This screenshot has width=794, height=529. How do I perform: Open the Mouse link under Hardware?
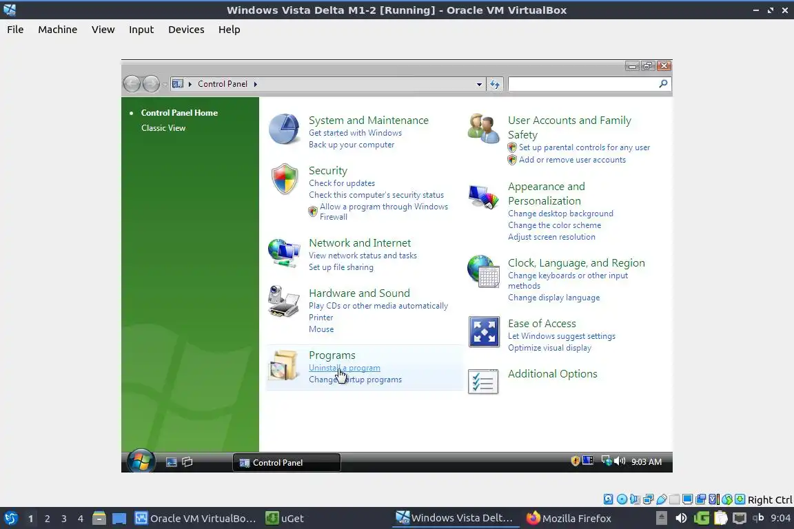(321, 329)
